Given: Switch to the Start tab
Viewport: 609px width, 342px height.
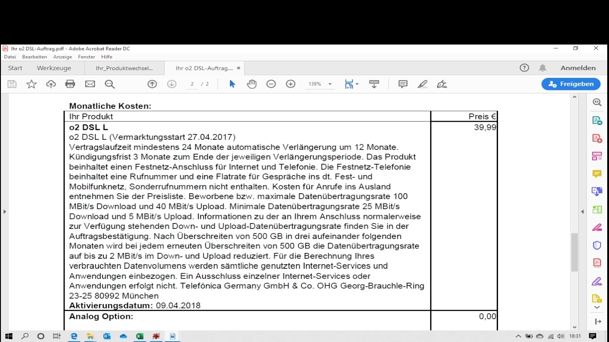Looking at the screenshot, I should (15, 68).
